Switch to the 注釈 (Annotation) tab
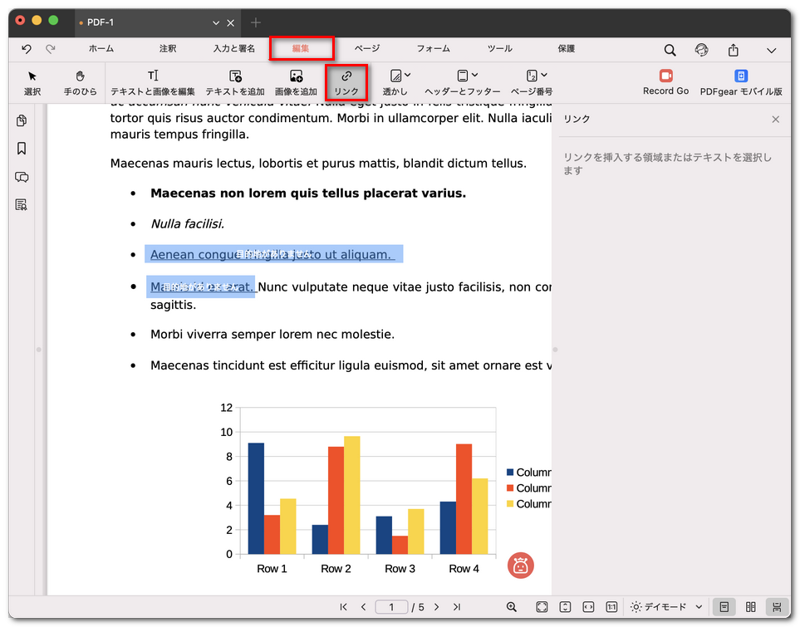 pyautogui.click(x=168, y=49)
